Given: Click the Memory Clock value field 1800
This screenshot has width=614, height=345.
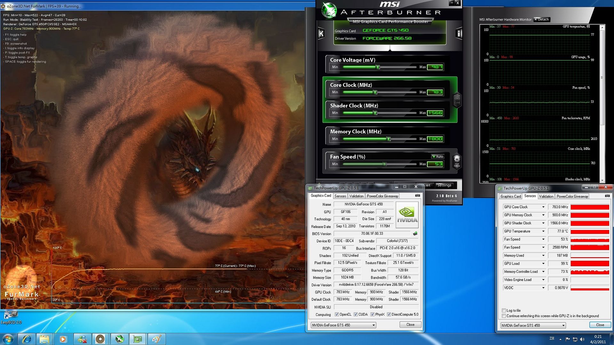Looking at the screenshot, I should tap(435, 139).
